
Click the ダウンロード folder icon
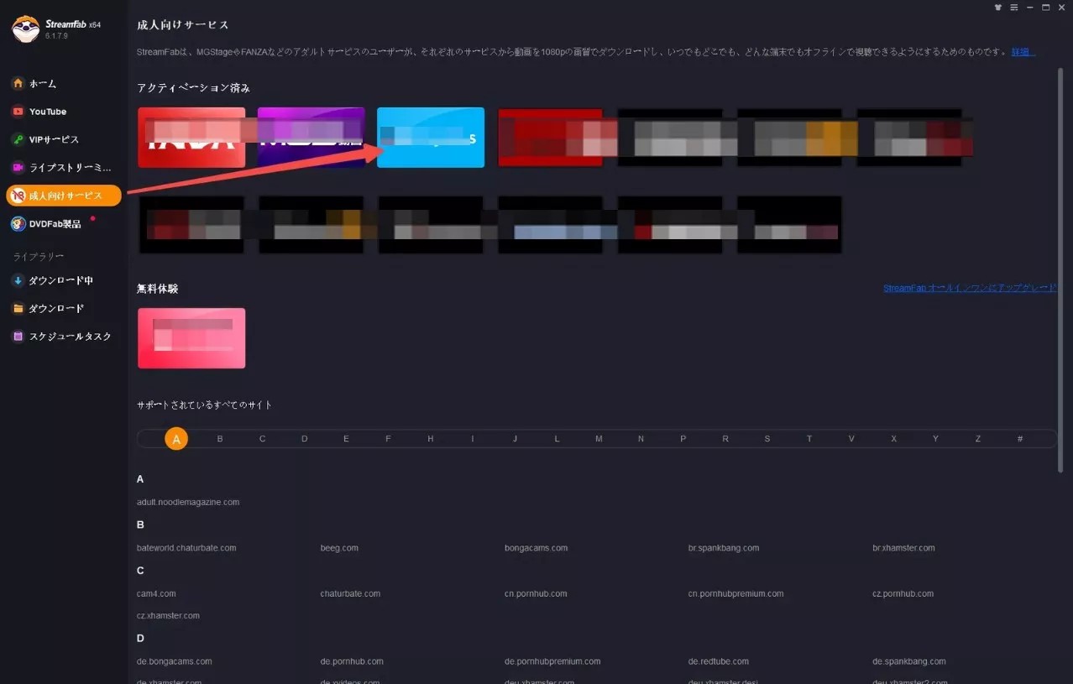[x=18, y=309]
